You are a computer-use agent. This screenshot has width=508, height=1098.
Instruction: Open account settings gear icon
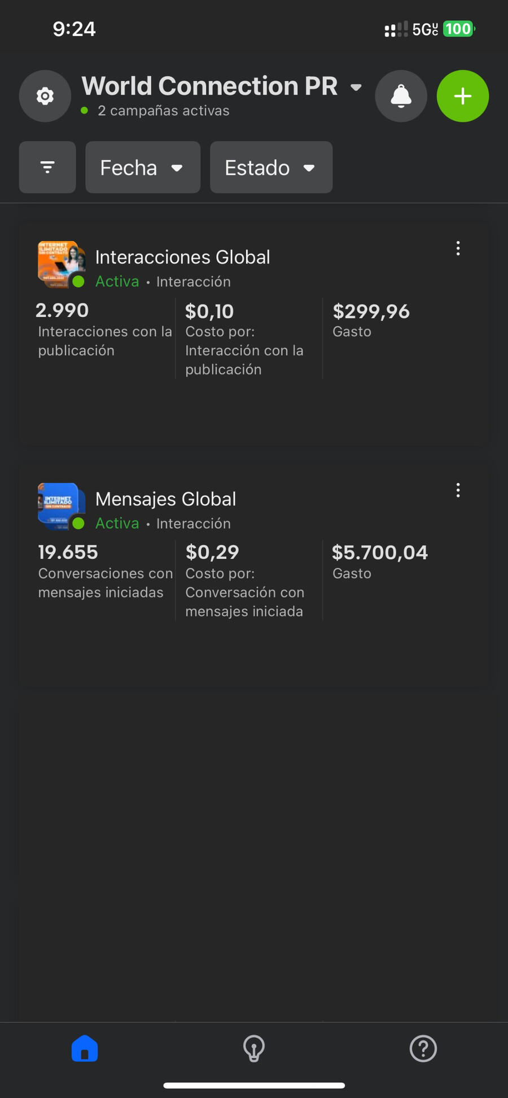(x=45, y=96)
